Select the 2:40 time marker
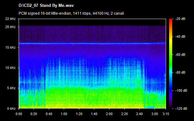This screenshot has width=194, height=121. [x=139, y=114]
